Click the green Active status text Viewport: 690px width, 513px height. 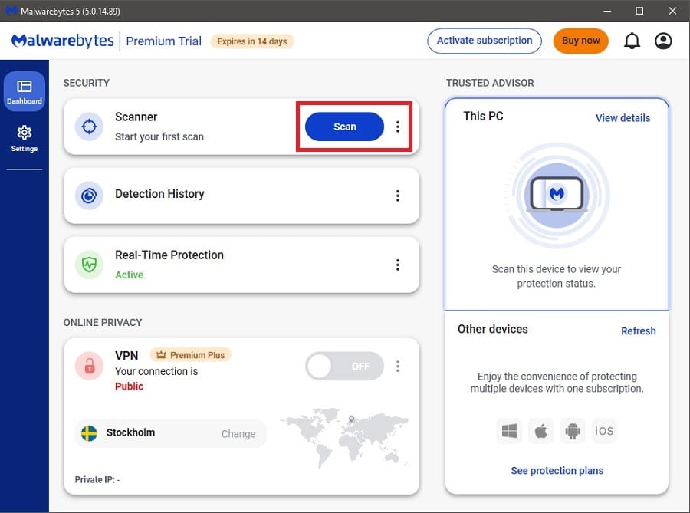pos(129,275)
